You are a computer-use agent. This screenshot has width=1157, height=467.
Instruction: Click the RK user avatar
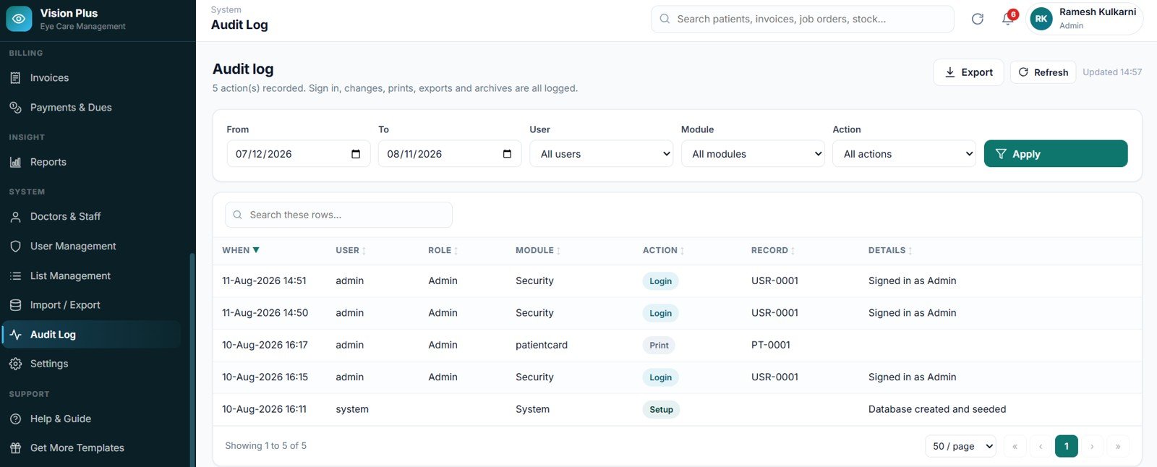click(1041, 19)
